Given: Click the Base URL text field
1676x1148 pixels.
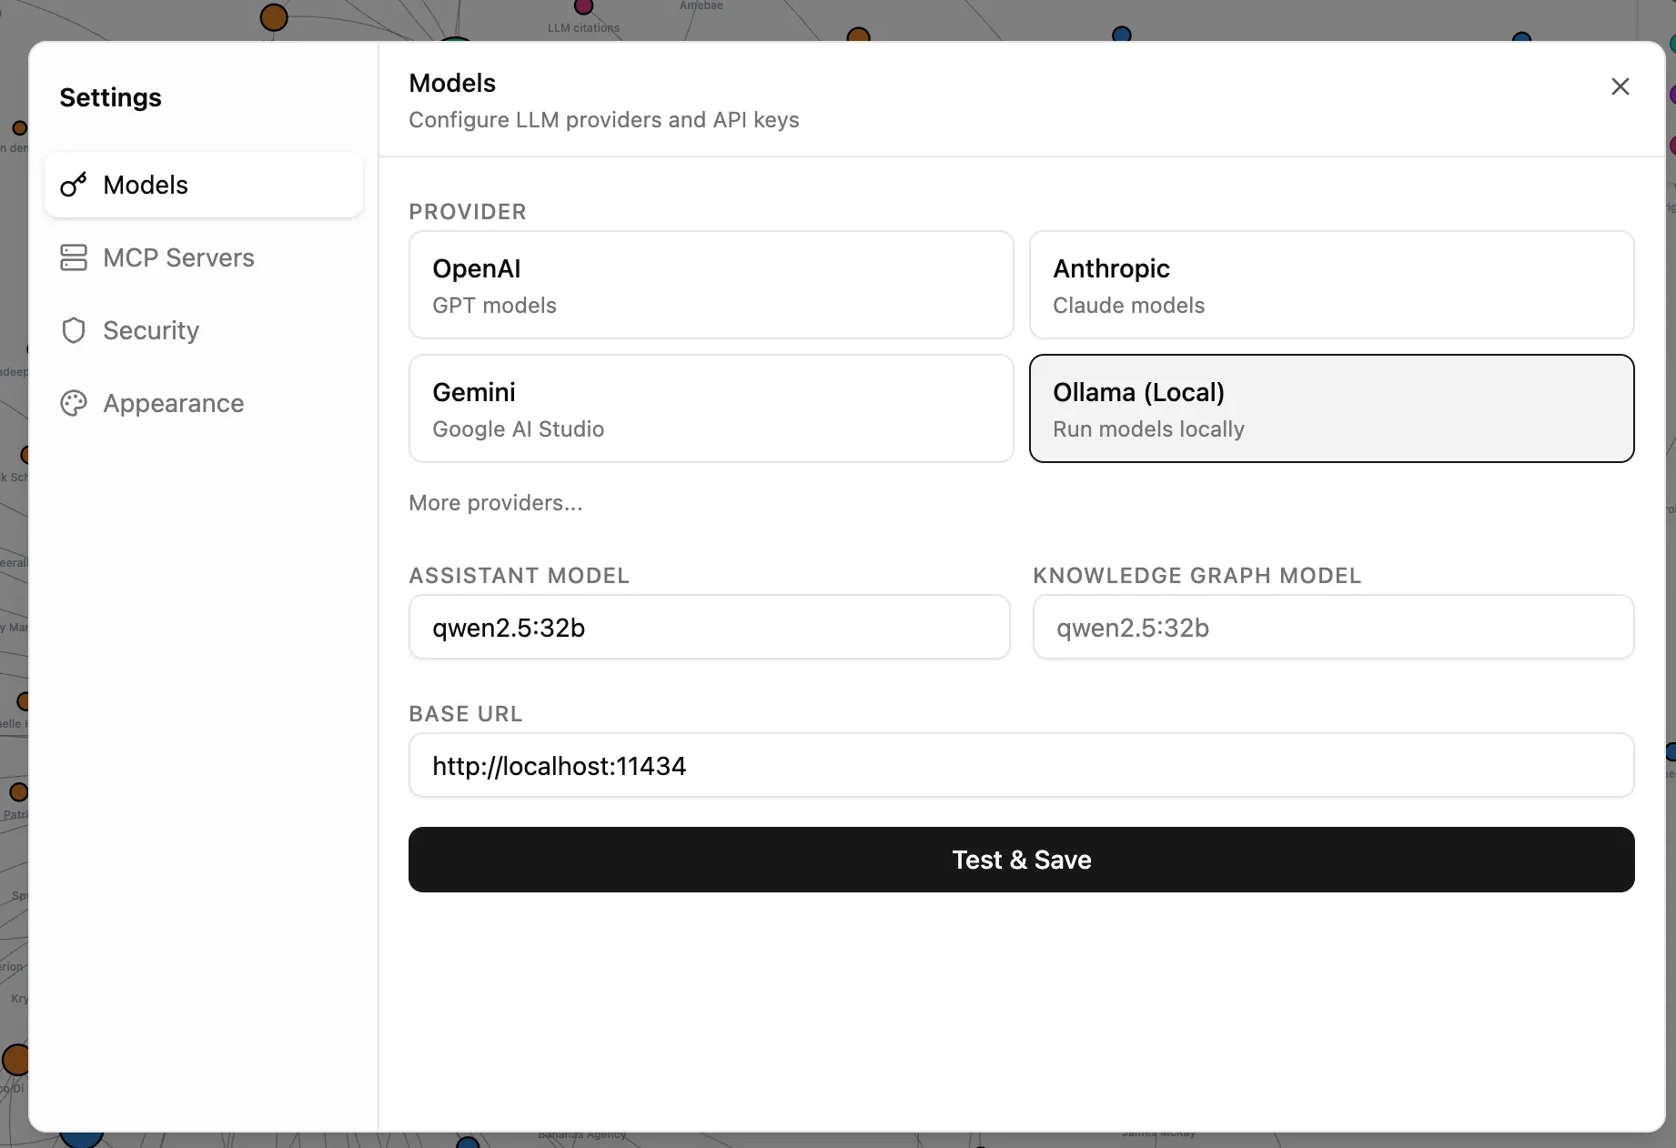Looking at the screenshot, I should click(1021, 765).
